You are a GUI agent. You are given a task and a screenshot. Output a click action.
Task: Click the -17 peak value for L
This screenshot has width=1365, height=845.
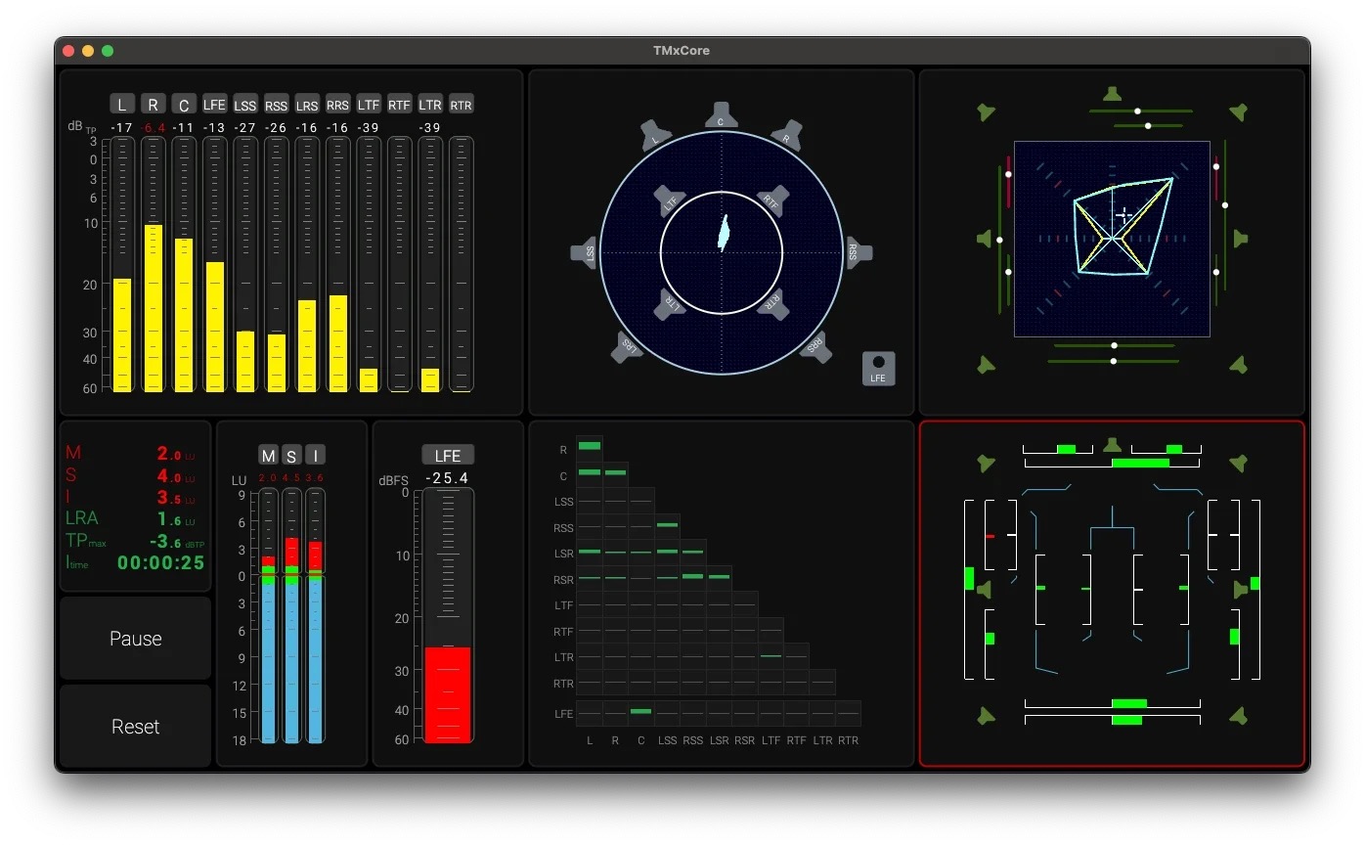(x=121, y=128)
